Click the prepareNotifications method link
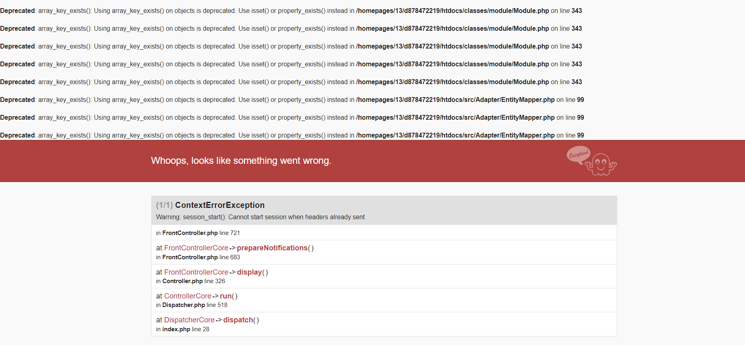 coord(272,248)
